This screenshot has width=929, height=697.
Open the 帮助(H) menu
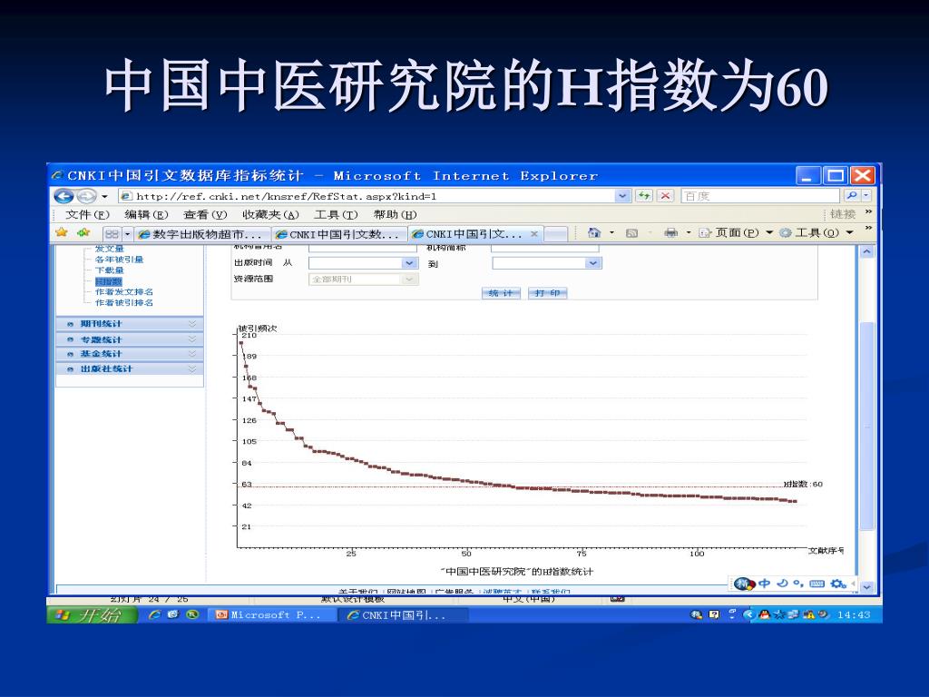(x=395, y=214)
